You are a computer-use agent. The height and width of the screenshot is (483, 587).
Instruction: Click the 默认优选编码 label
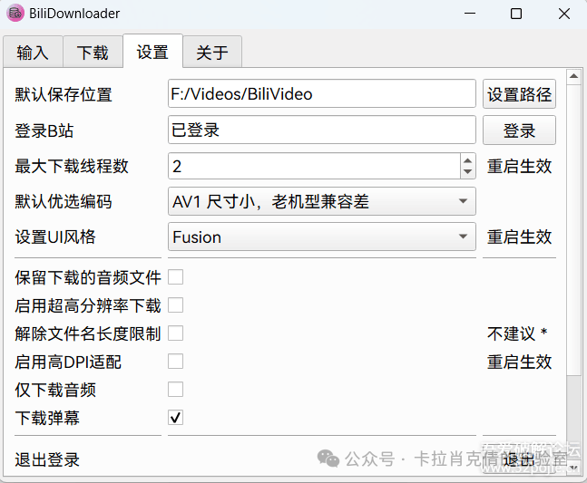click(64, 201)
